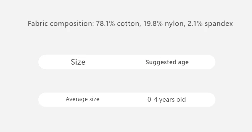Click the word old in the age value
This screenshot has height=132, width=252.
tap(181, 99)
